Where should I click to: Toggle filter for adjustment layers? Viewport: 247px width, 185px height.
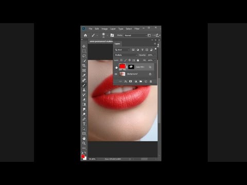(x=138, y=50)
